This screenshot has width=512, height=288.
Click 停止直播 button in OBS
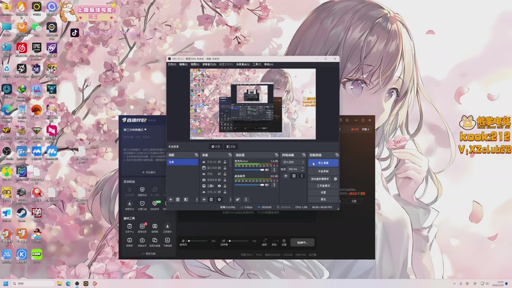coord(323,163)
